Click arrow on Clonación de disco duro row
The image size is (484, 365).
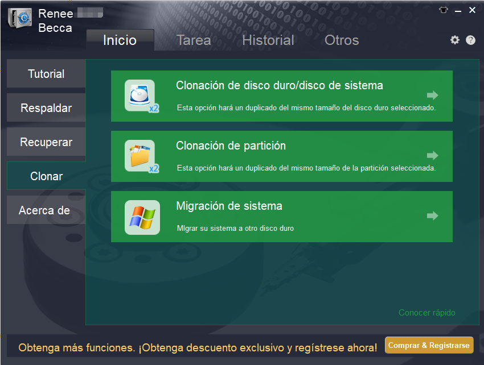(433, 95)
